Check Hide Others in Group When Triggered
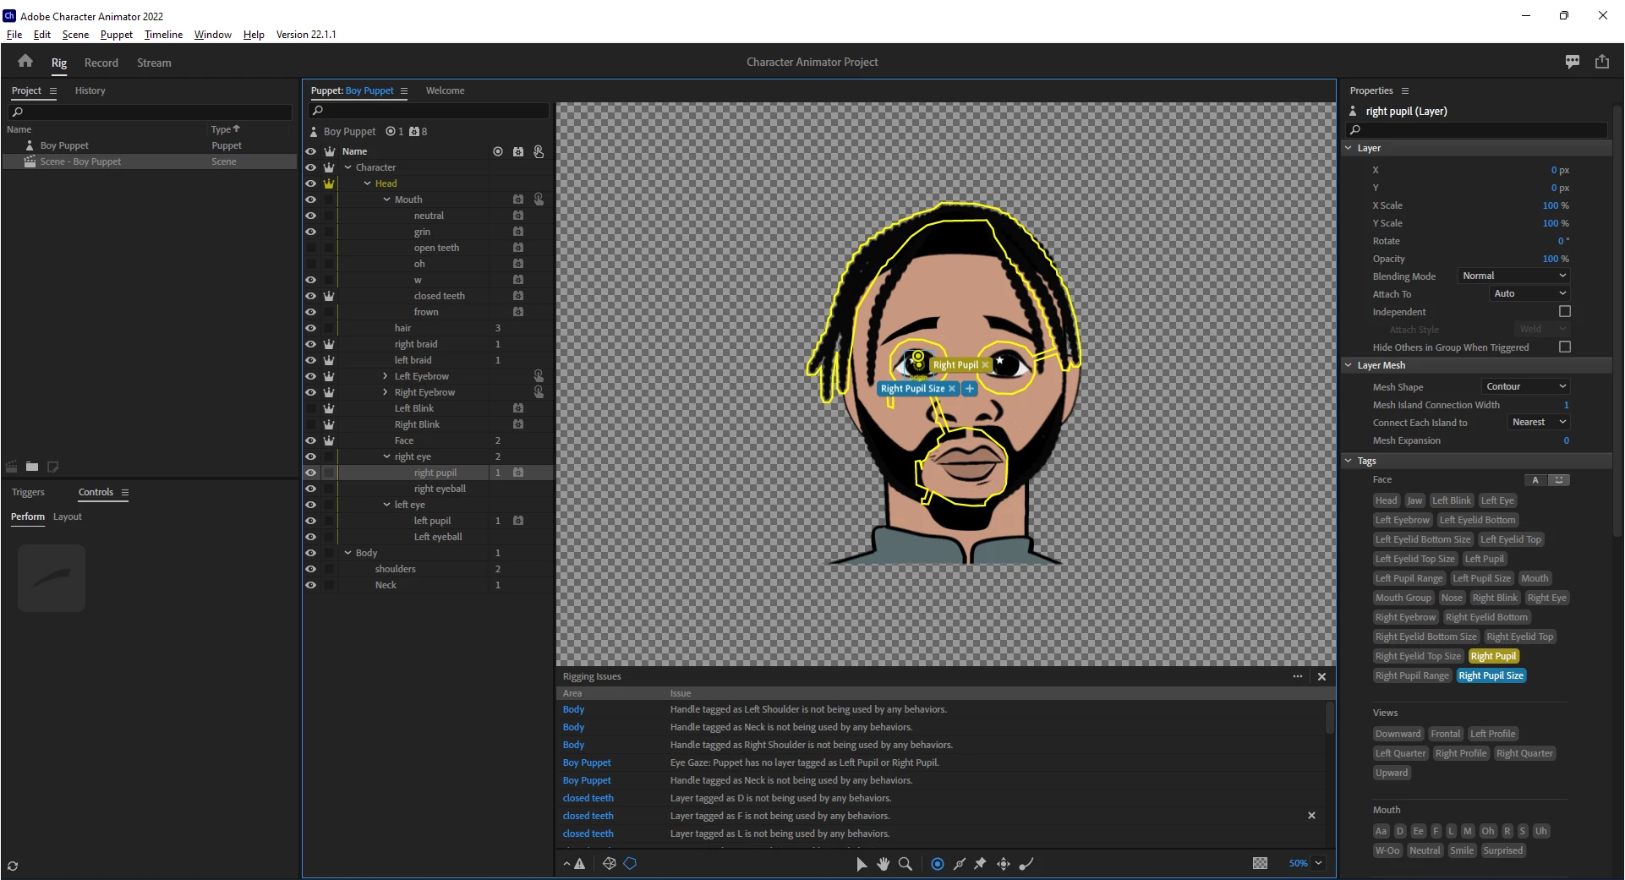The image size is (1625, 880). click(1565, 347)
